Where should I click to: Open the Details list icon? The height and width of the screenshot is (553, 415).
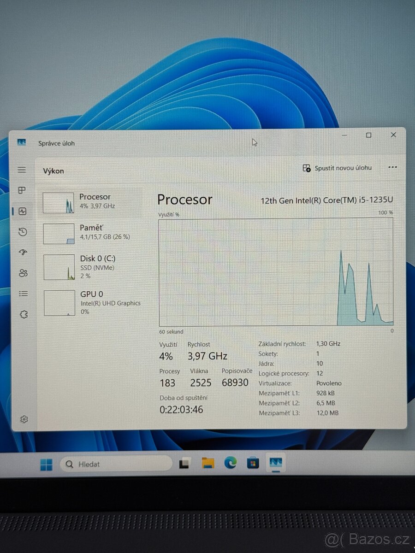tap(22, 294)
